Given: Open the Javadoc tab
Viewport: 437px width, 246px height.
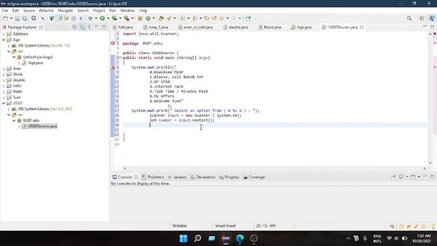Looking at the screenshot, I should pyautogui.click(x=178, y=177).
